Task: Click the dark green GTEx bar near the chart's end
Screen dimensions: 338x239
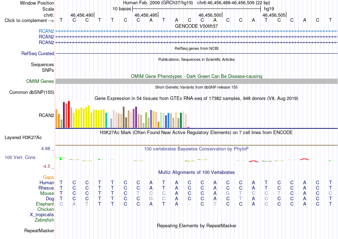Action: pos(181,120)
